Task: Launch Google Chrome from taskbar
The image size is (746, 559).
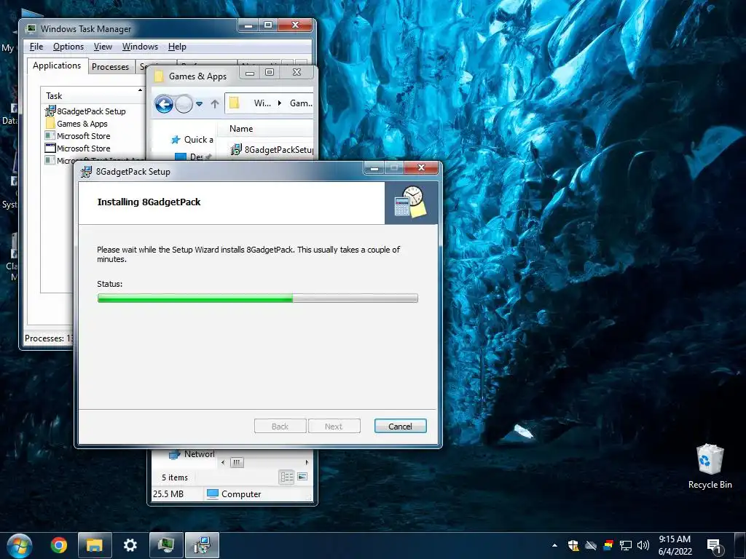Action: (x=58, y=544)
